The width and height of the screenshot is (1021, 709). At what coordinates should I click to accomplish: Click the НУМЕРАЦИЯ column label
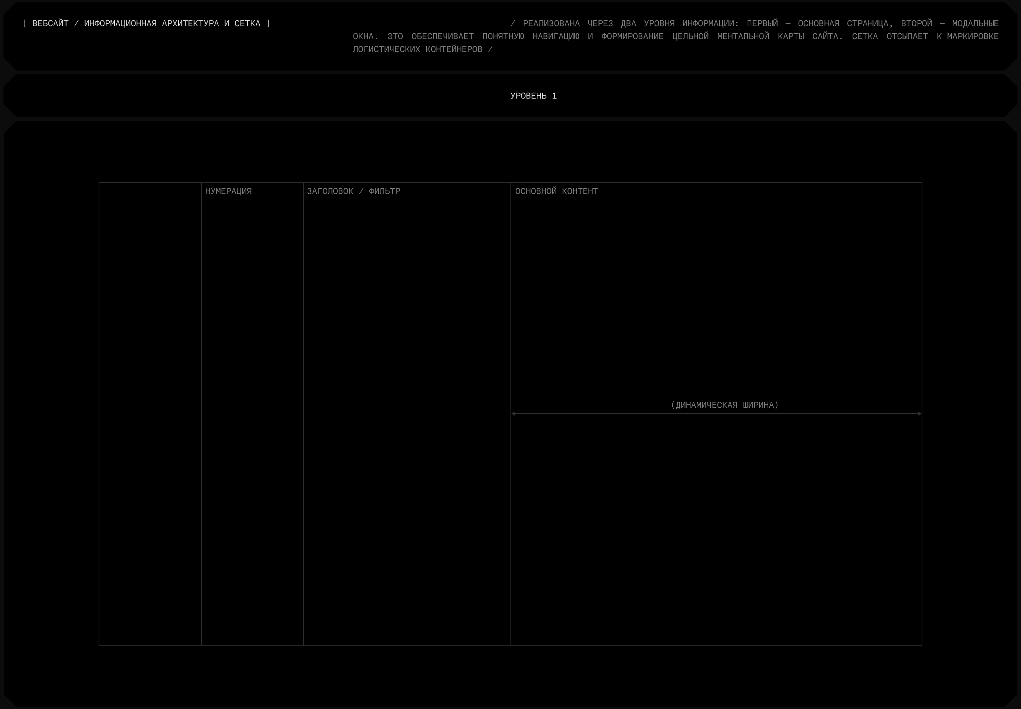pos(228,191)
